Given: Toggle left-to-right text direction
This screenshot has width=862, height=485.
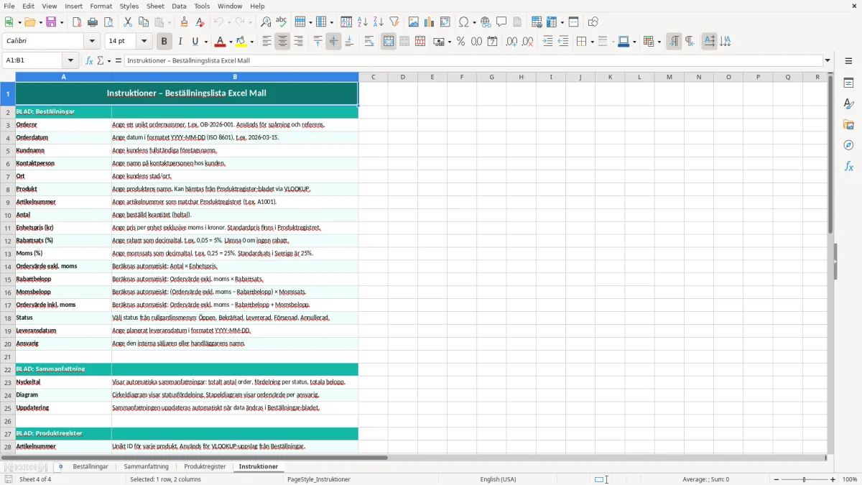Looking at the screenshot, I should 674,42.
